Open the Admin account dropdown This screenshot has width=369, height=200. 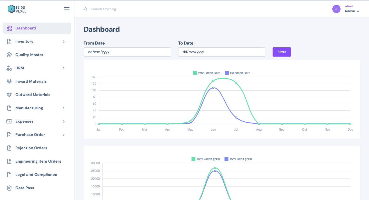pyautogui.click(x=352, y=11)
